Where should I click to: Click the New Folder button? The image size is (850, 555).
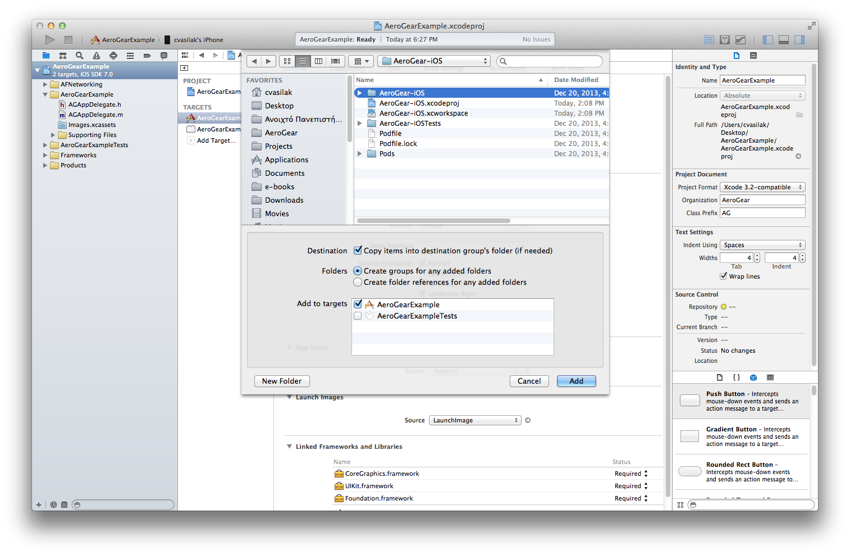[282, 381]
